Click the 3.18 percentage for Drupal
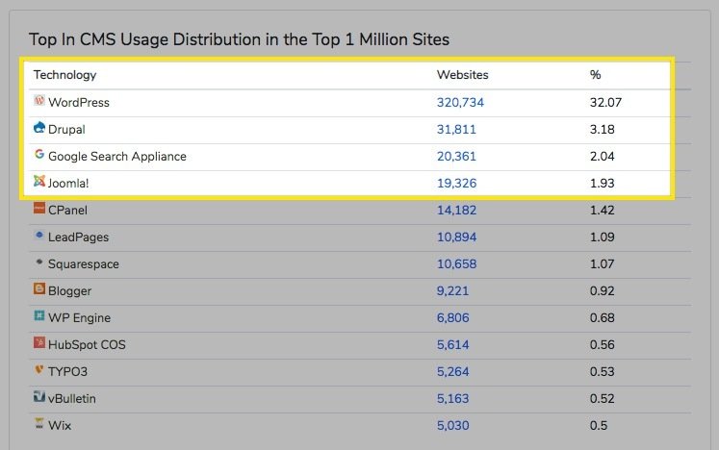The image size is (719, 450). (603, 129)
